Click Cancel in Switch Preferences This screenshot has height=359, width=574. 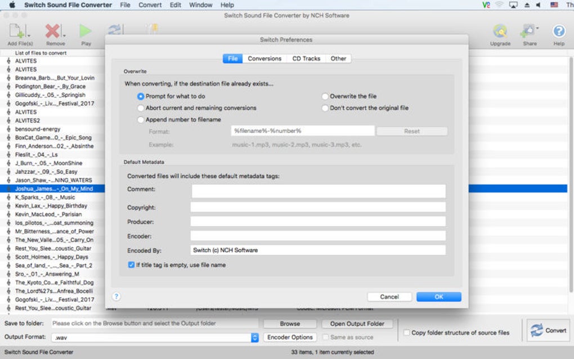[389, 297]
